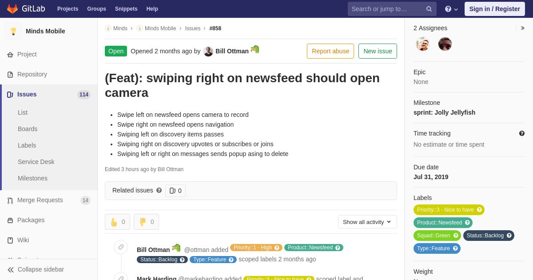Click the first assignee avatar

423,44
